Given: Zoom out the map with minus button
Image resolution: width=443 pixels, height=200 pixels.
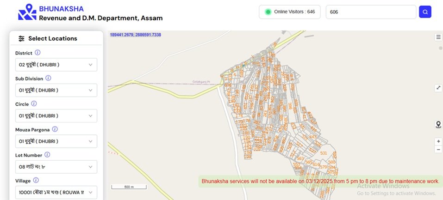Looking at the screenshot, I should pyautogui.click(x=438, y=149).
